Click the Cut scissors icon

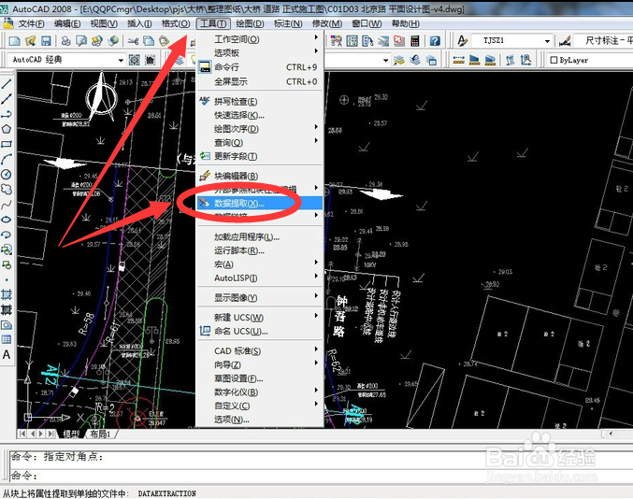pyautogui.click(x=133, y=41)
